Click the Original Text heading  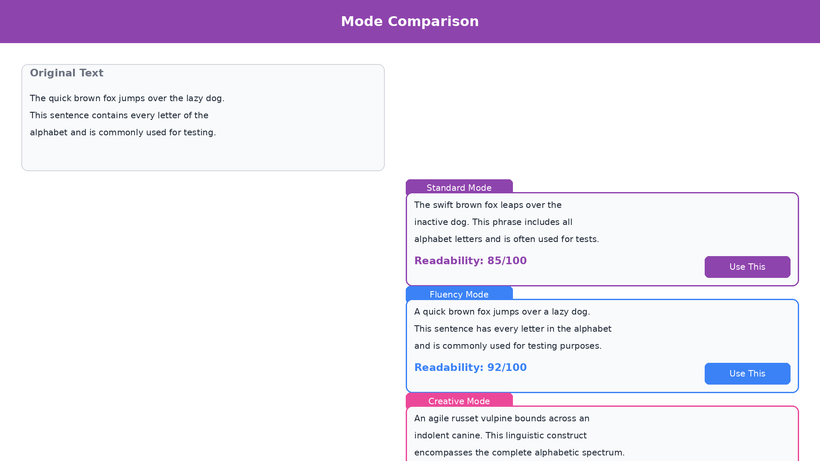67,73
